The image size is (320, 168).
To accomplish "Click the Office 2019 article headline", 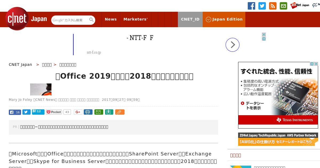I will pyautogui.click(x=124, y=76).
